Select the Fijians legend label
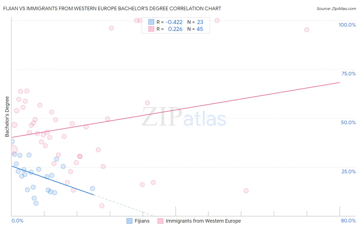This screenshot has height=228, width=359. [x=142, y=221]
